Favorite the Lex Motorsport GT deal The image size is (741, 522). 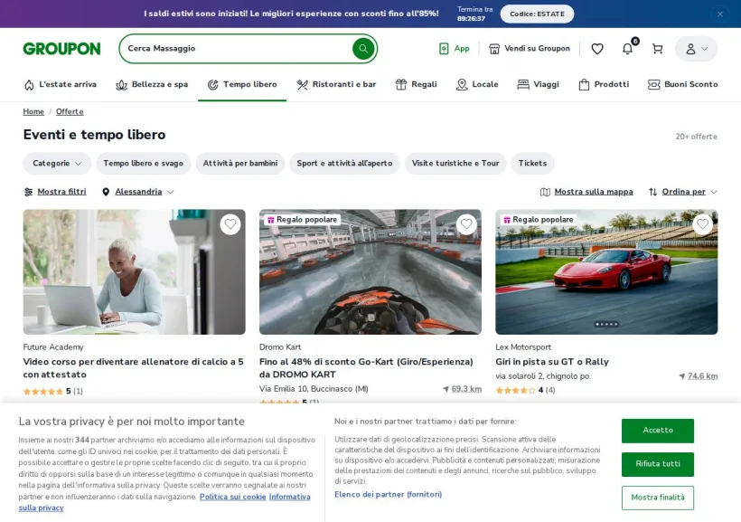(702, 223)
